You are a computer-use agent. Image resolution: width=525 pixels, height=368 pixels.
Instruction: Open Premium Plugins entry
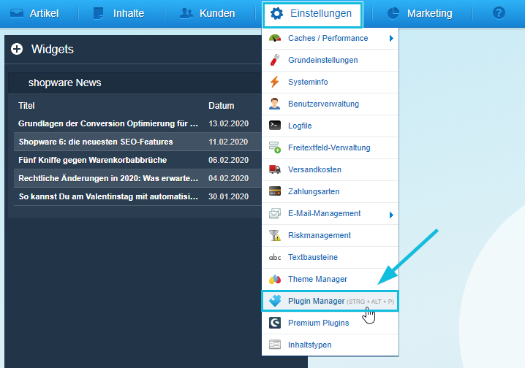330,323
